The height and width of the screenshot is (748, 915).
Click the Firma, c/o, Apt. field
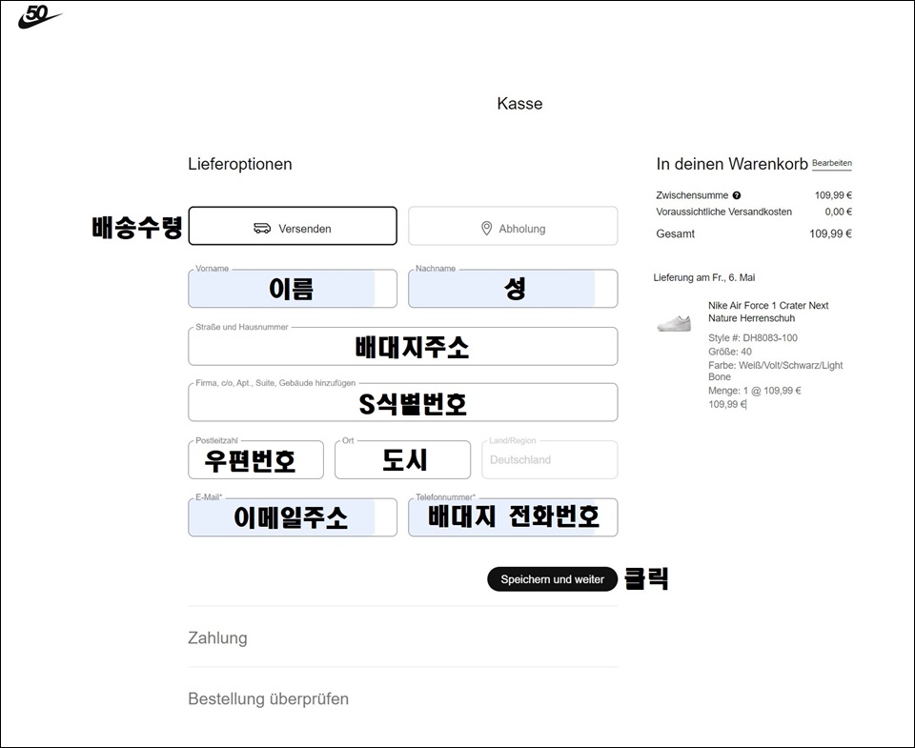pyautogui.click(x=402, y=402)
